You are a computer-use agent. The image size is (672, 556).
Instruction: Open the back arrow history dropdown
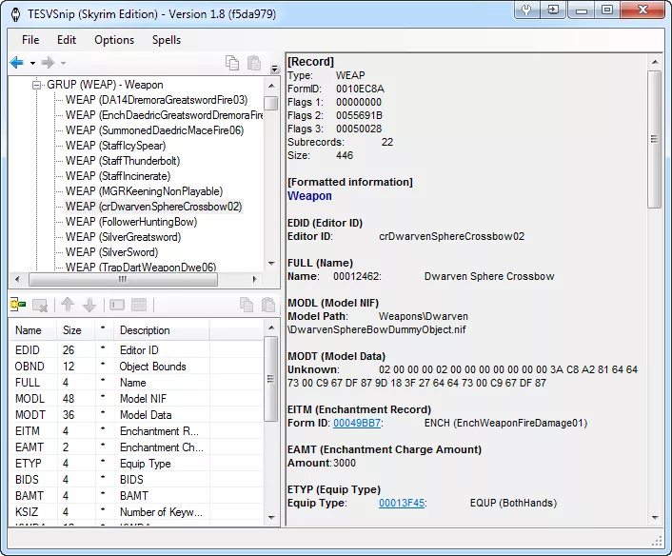tap(32, 64)
